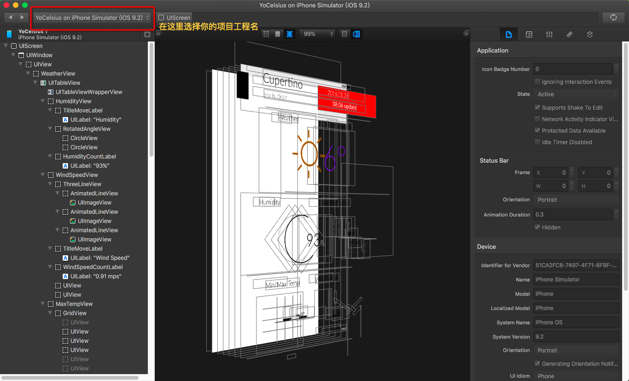Select HumidityCountLabel in outline

pyautogui.click(x=90, y=157)
